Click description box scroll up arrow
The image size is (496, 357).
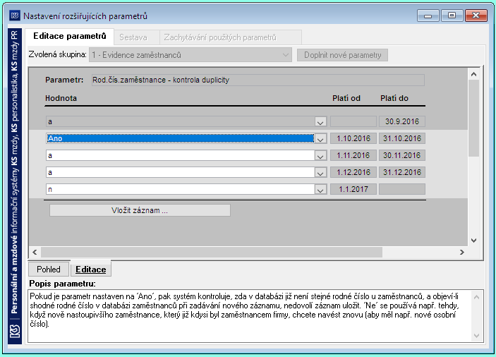477,297
